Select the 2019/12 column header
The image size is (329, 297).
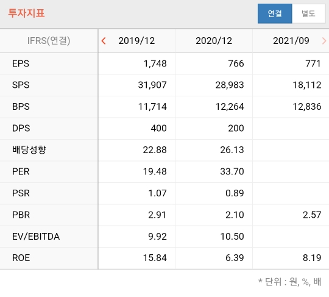[136, 41]
